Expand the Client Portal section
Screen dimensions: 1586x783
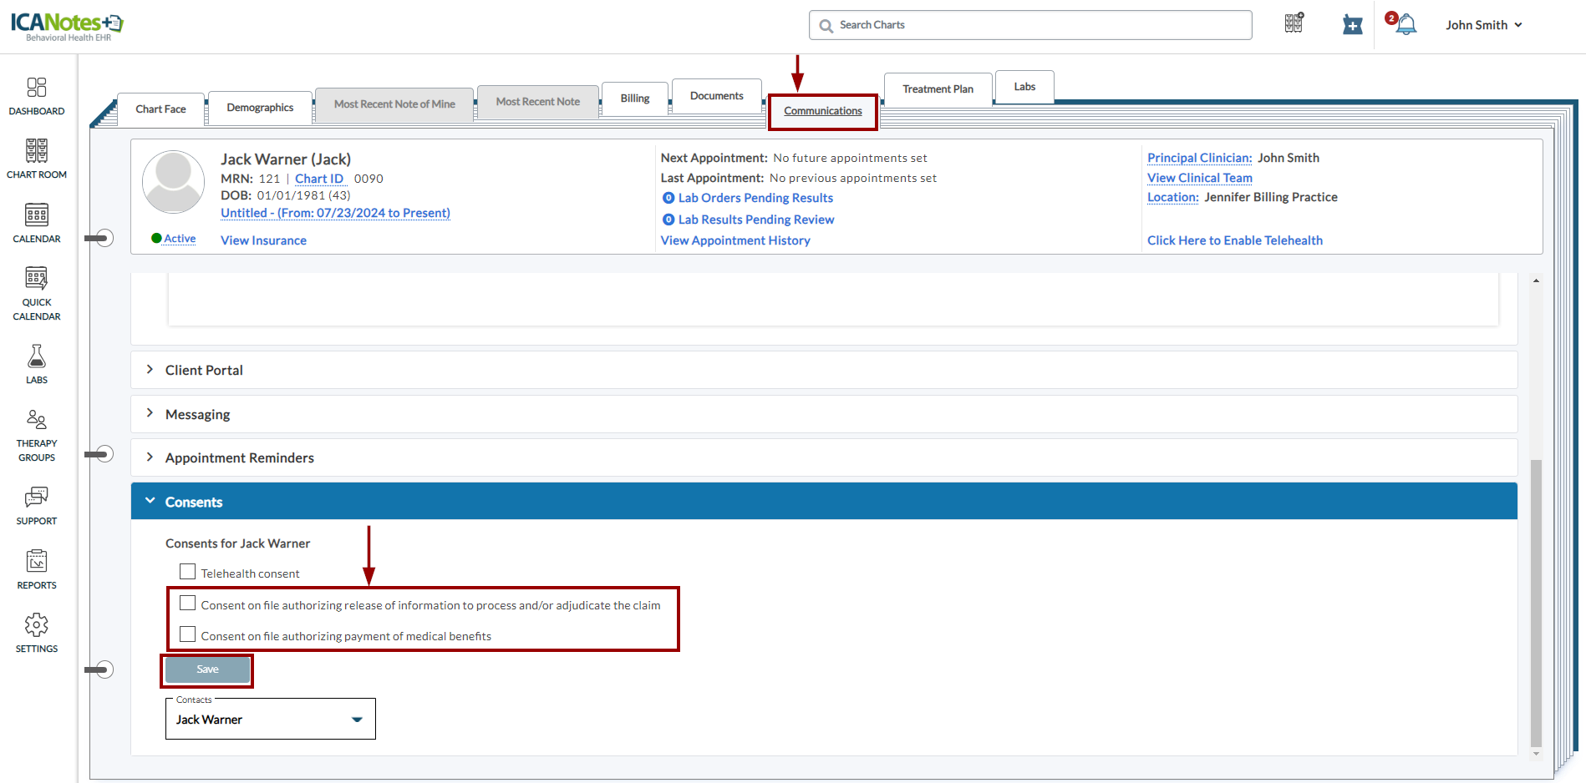(204, 370)
